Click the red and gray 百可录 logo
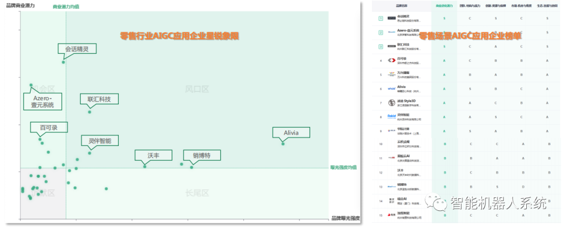The width and height of the screenshot is (565, 228). 392,61
